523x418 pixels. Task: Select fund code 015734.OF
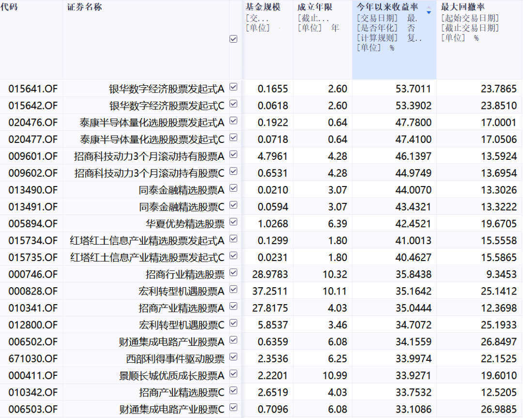click(33, 241)
